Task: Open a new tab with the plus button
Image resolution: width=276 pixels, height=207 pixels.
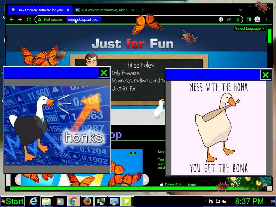Action: pos(143,10)
